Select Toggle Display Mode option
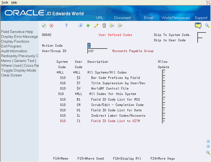 [18, 71]
